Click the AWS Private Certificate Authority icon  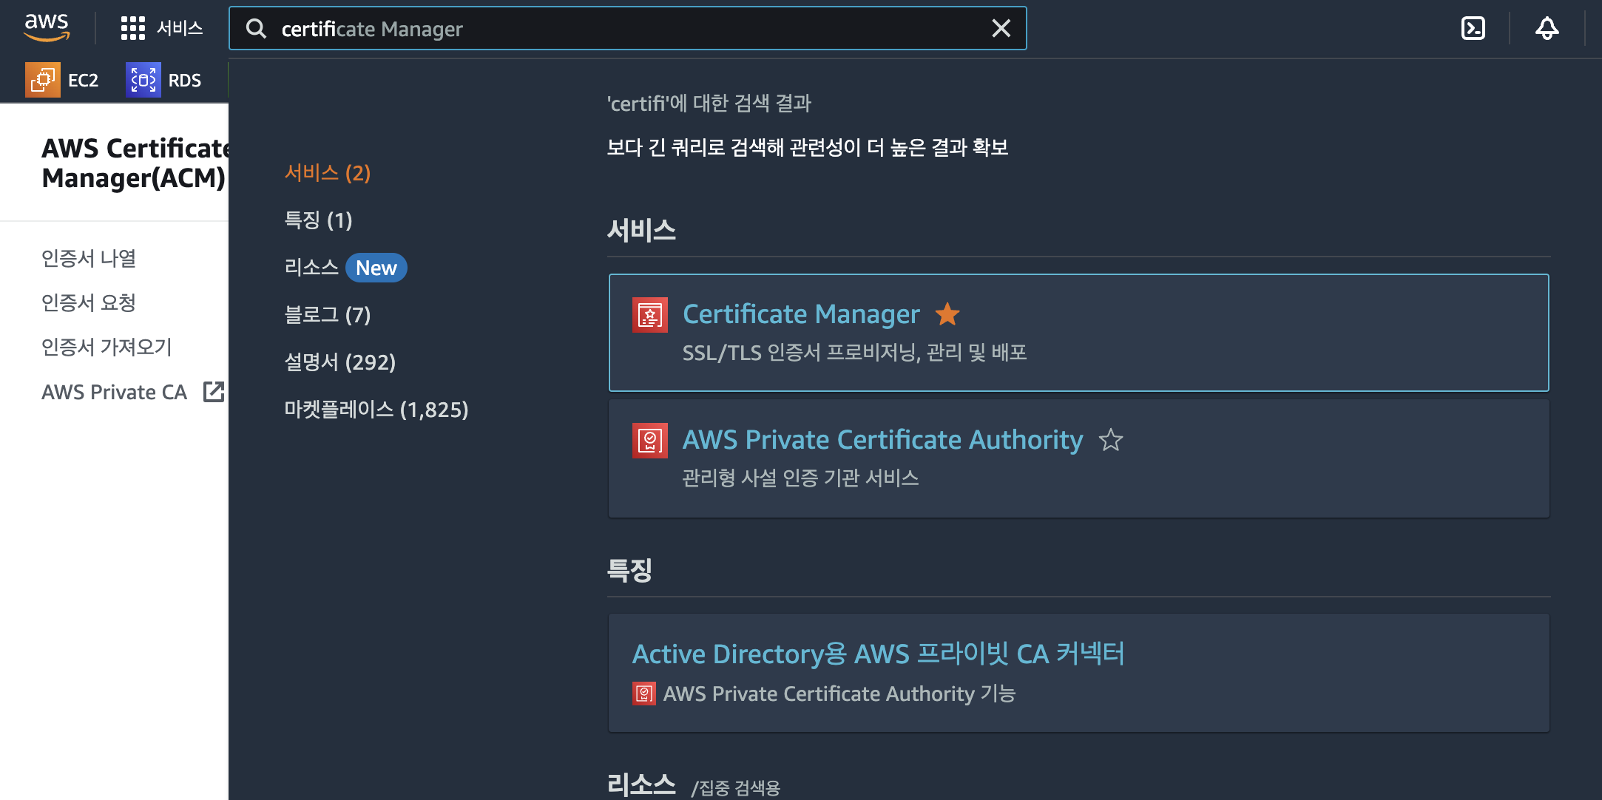pos(649,441)
